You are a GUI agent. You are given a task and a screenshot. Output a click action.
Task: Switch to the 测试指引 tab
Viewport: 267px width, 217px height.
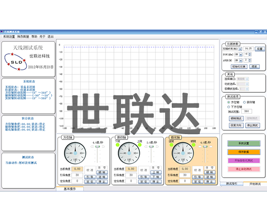(x=231, y=184)
